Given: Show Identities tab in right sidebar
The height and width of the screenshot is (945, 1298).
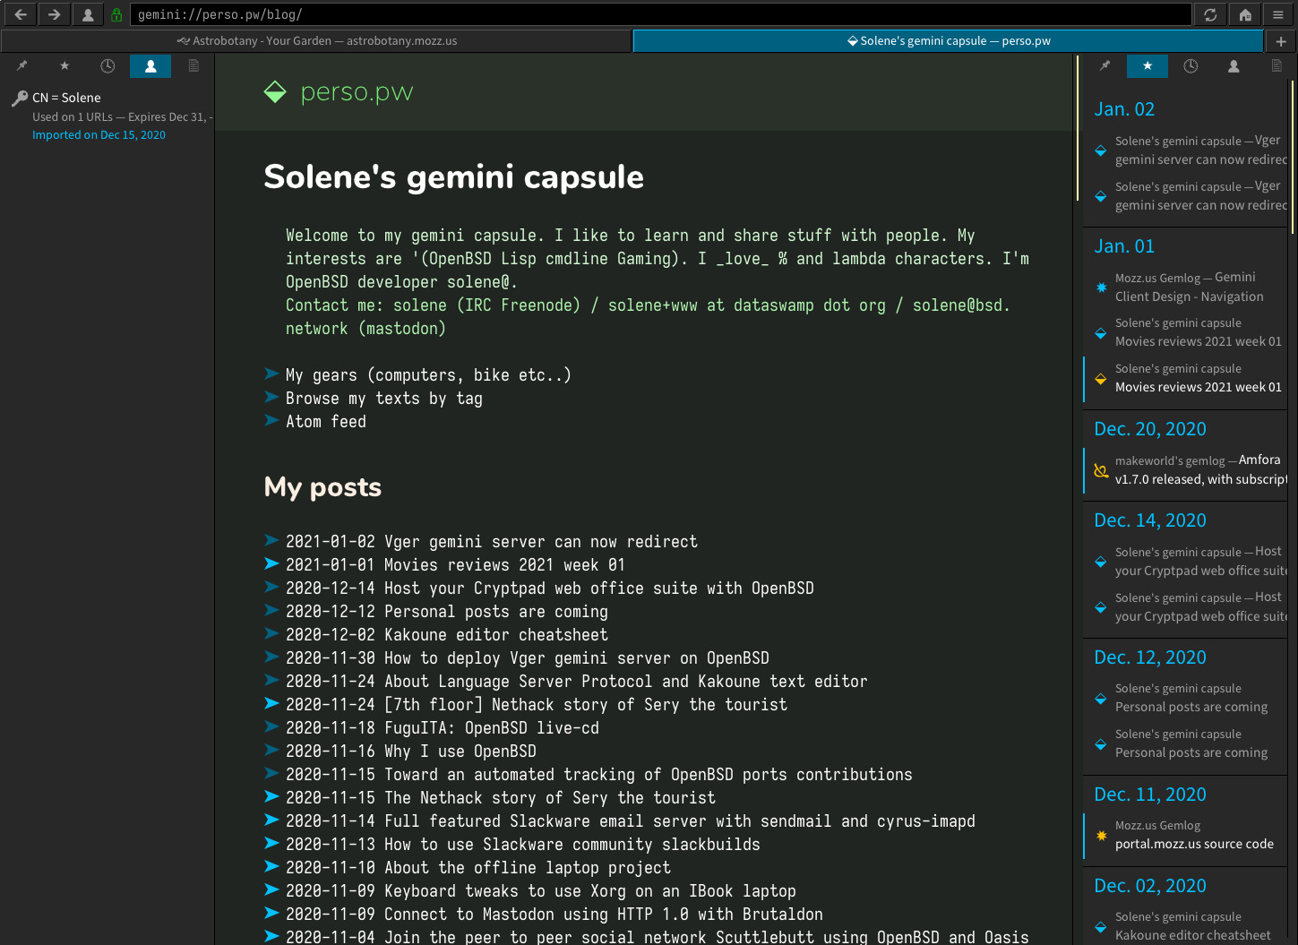Looking at the screenshot, I should point(1234,66).
